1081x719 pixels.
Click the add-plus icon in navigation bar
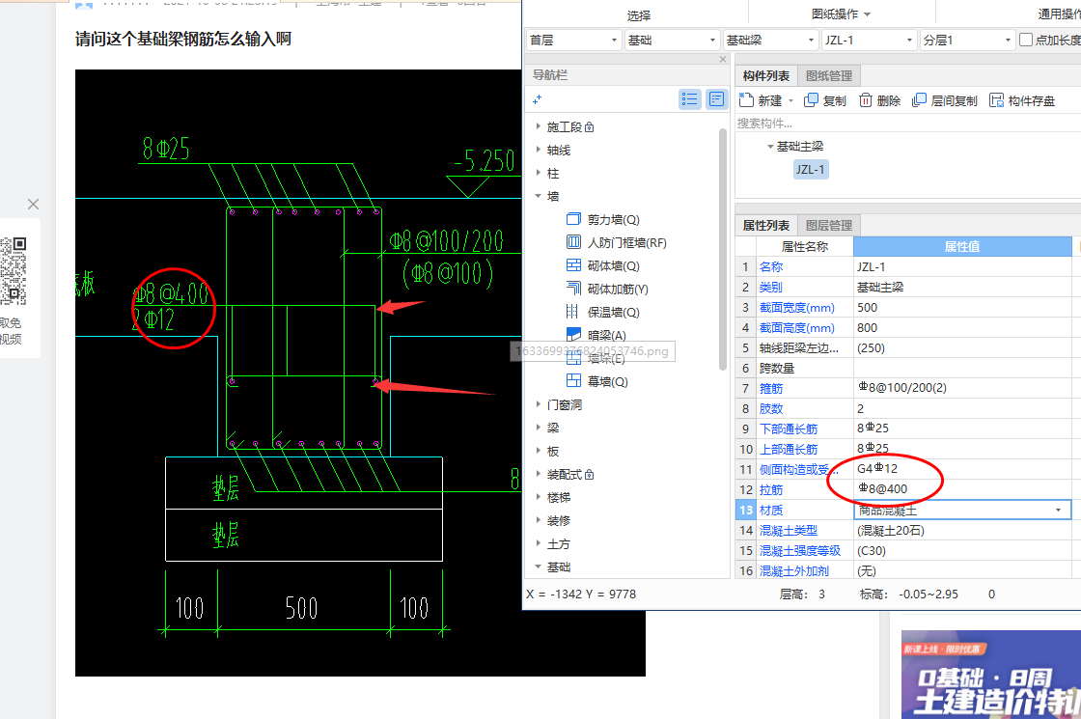[x=538, y=100]
